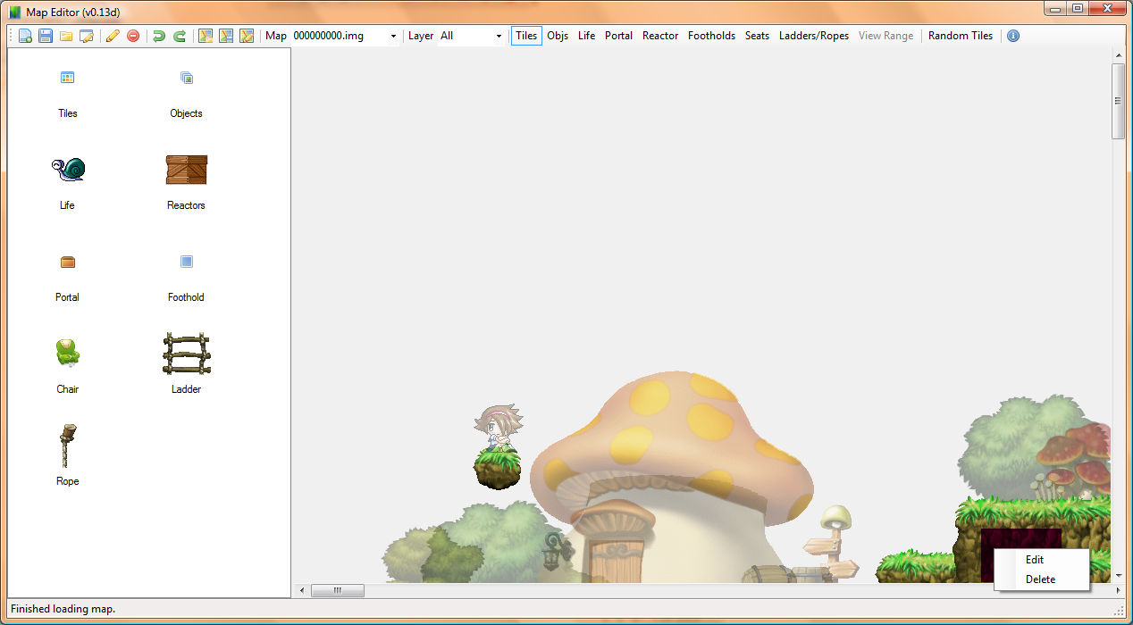
Task: Click the "Finished loading map." status text
Action: point(63,609)
